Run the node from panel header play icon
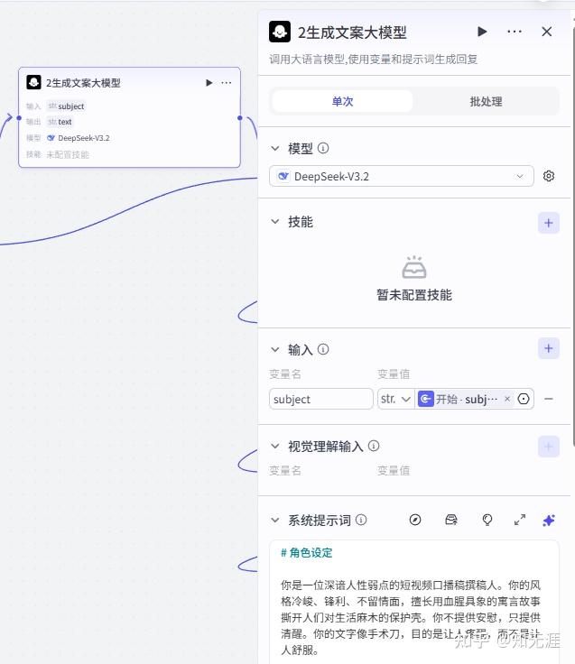 [x=482, y=32]
